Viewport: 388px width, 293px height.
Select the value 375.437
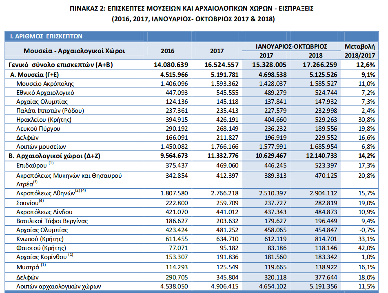tap(177, 166)
